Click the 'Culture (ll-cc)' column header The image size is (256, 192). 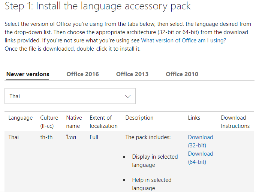[49, 122]
